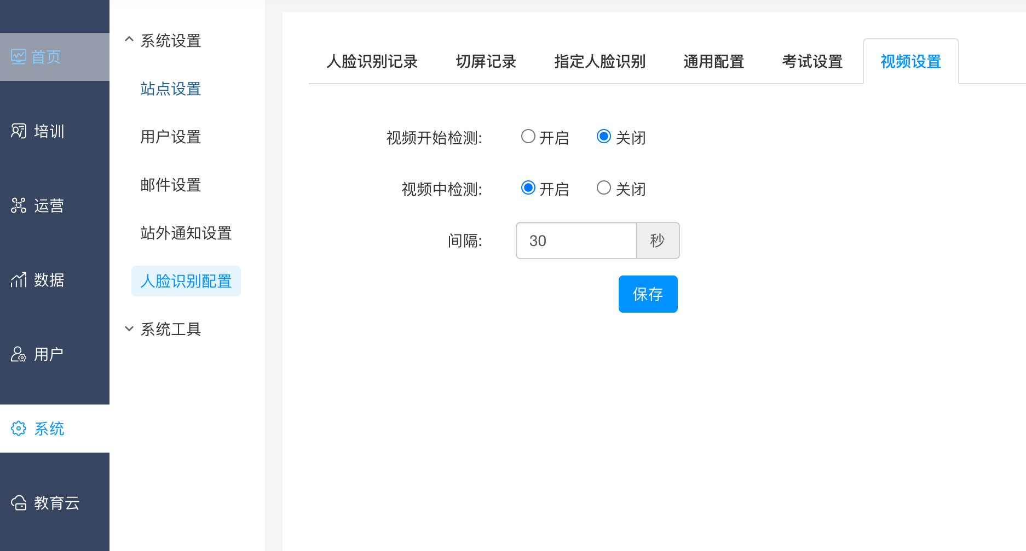
Task: Go to 站点设置 in the submenu
Action: pyautogui.click(x=170, y=89)
